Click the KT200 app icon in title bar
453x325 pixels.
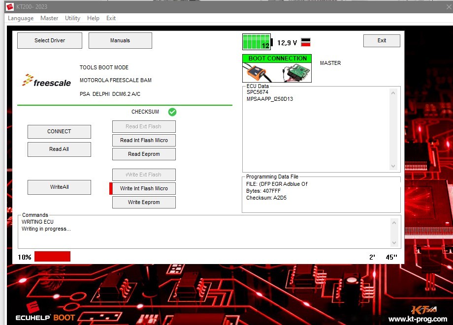(10, 6)
